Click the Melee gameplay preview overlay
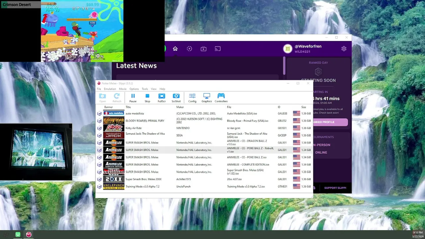The image size is (425, 239). (82, 31)
